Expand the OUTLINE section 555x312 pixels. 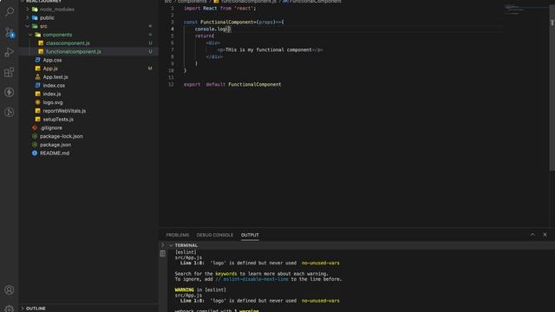click(x=36, y=309)
